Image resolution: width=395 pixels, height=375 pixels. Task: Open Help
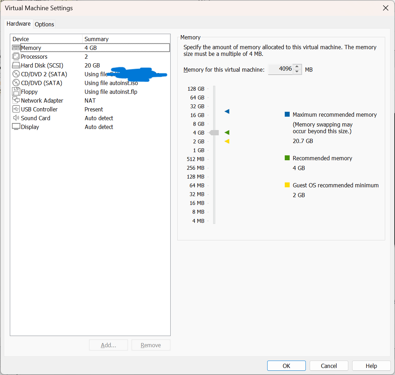pos(371,366)
